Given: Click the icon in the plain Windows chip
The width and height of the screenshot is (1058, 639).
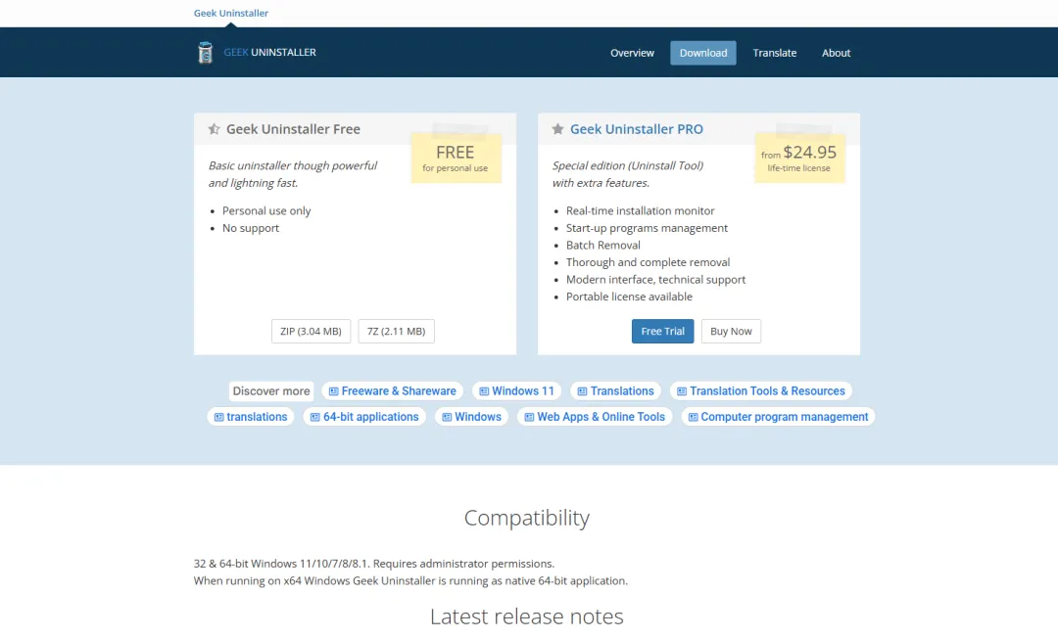Looking at the screenshot, I should 447,417.
